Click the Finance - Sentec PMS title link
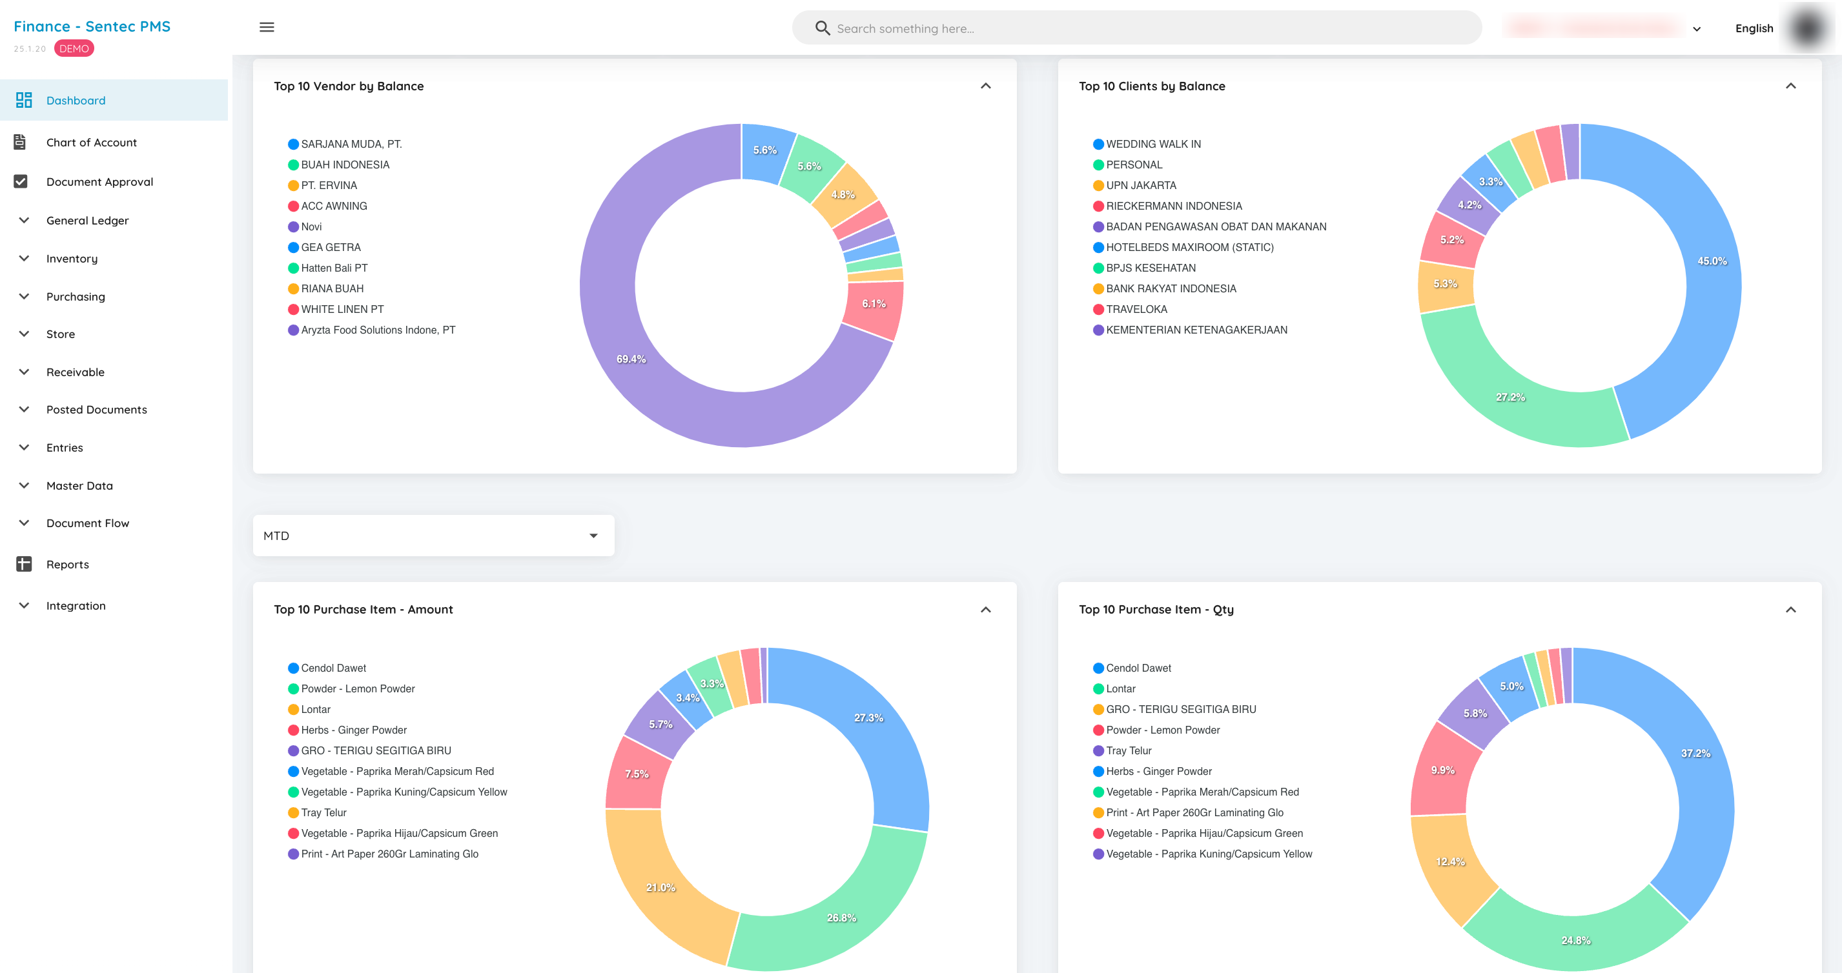The height and width of the screenshot is (973, 1842). (92, 26)
